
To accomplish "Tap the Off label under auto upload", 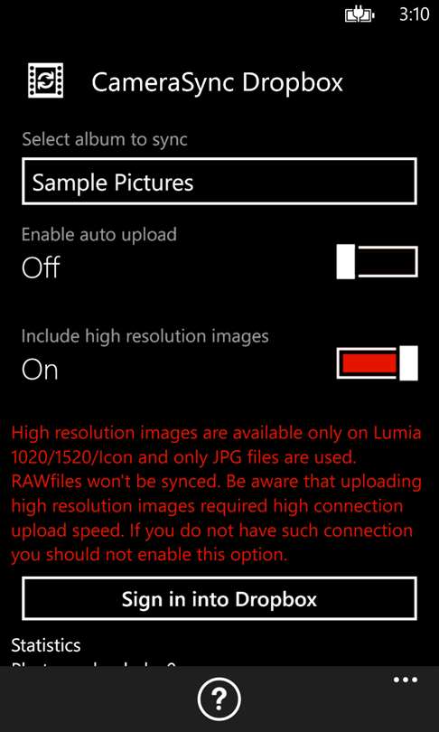I will pyautogui.click(x=41, y=267).
